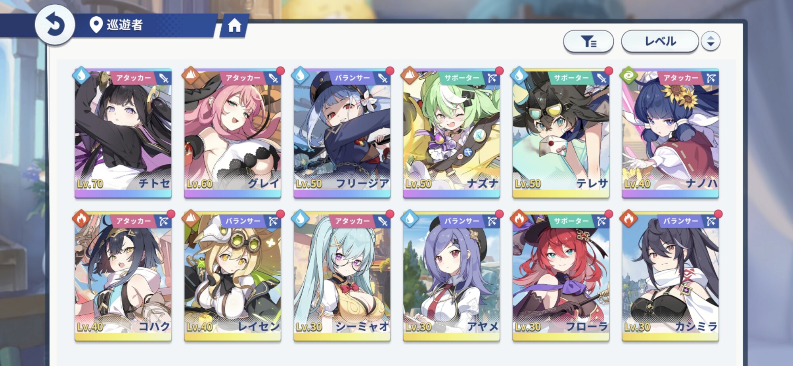Toggle ascending/descending sort order arrows
Screen dimensions: 793x366
711,41
